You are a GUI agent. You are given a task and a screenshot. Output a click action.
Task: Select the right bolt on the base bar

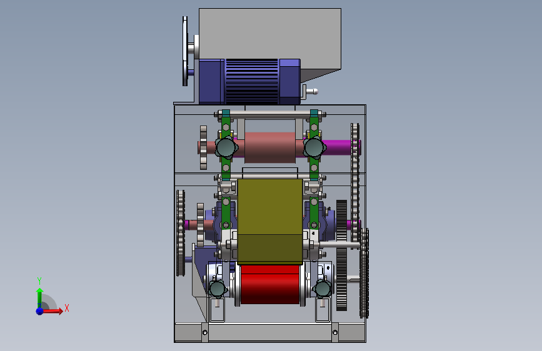[335, 332]
